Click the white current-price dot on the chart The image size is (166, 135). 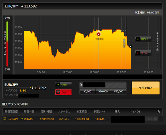(x=130, y=47)
